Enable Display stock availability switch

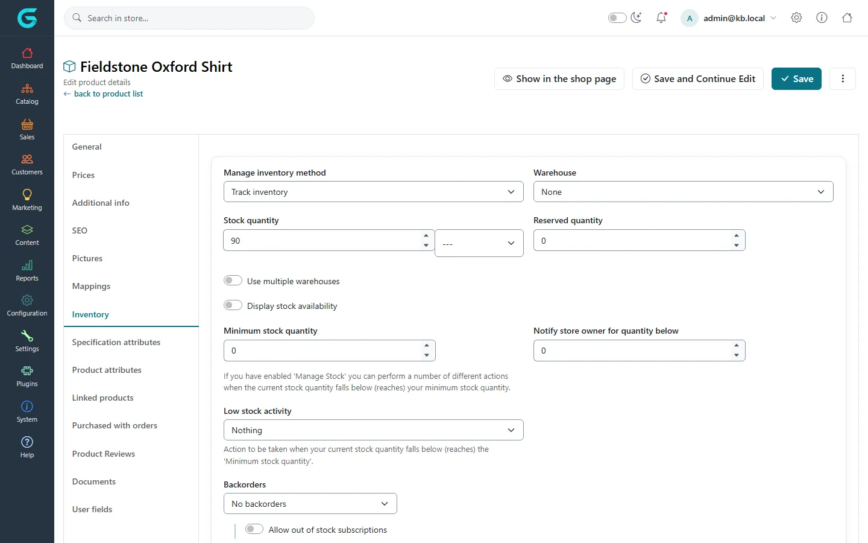pyautogui.click(x=233, y=305)
